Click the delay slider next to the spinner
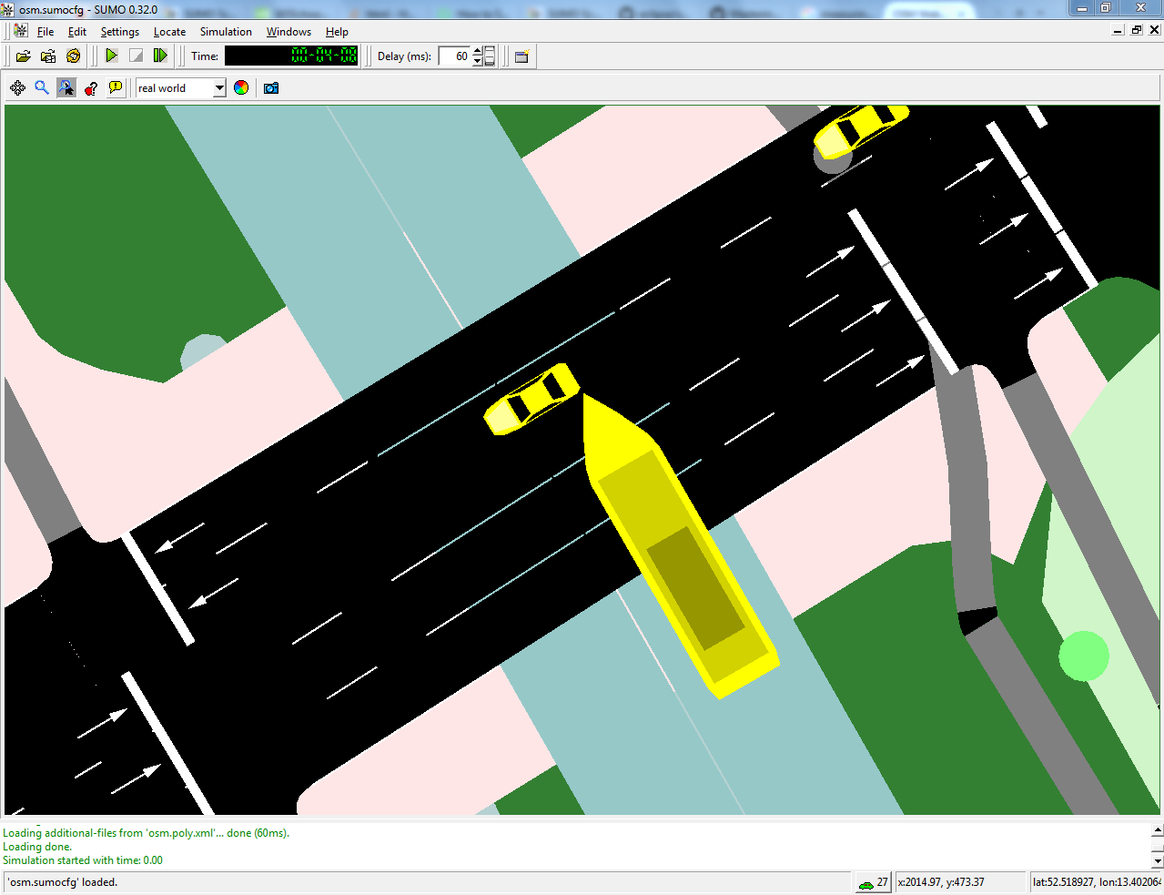The height and width of the screenshot is (895, 1164). click(x=490, y=56)
